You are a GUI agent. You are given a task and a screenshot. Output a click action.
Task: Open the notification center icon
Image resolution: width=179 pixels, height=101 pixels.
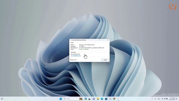(x=177, y=99)
